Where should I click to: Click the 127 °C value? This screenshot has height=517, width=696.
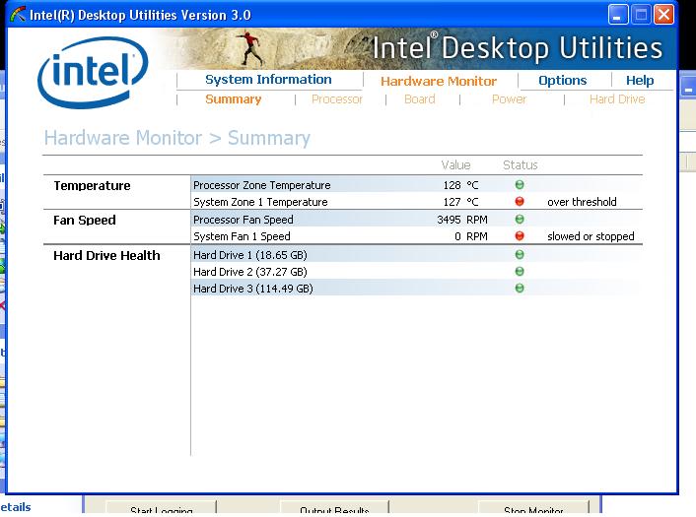tap(460, 202)
